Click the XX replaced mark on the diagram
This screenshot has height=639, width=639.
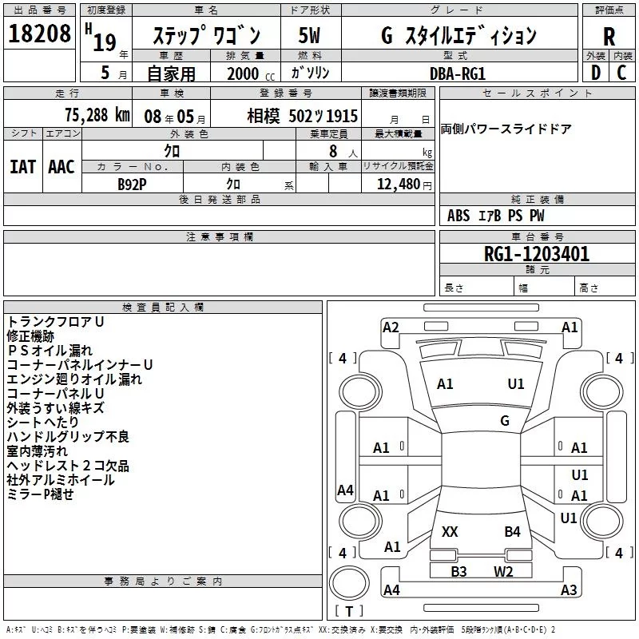click(450, 531)
